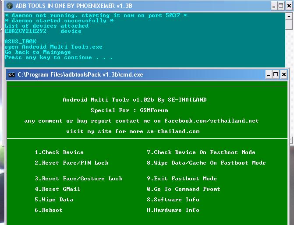Click 'visit my site for more se-thailand.com' text
Image resolution: width=294 pixels, height=225 pixels.
tap(133, 131)
